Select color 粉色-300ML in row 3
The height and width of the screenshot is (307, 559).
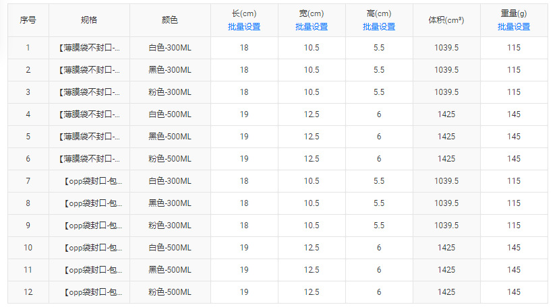click(x=170, y=92)
